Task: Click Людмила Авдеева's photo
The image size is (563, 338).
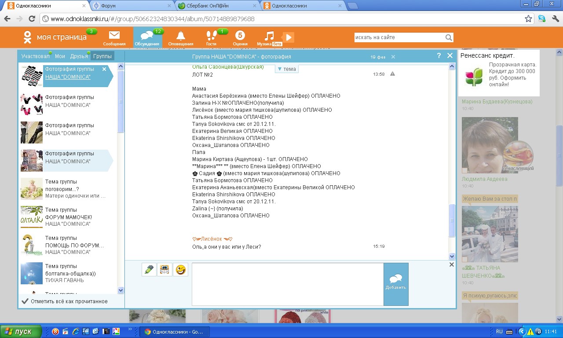Action: click(490, 145)
